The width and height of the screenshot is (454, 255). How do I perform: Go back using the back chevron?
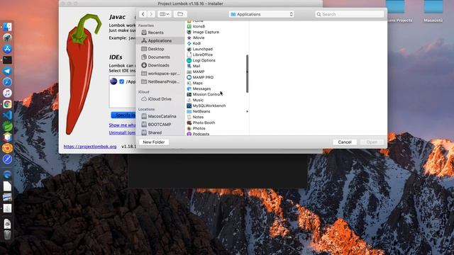pos(143,14)
